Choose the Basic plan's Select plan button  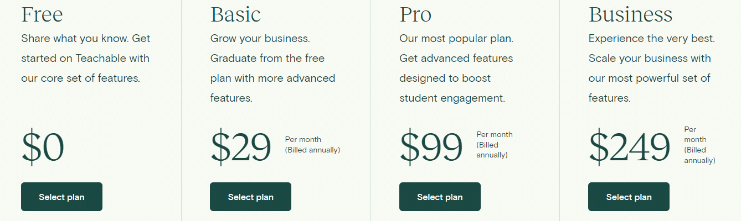[x=250, y=197]
